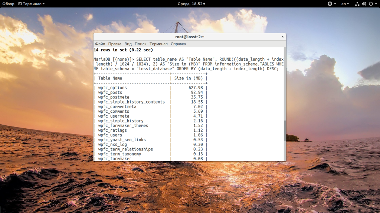Click the network connection icon
Viewport: 380px width, 213px height.
357,4
